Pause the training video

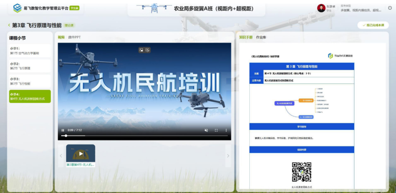(x=63, y=130)
